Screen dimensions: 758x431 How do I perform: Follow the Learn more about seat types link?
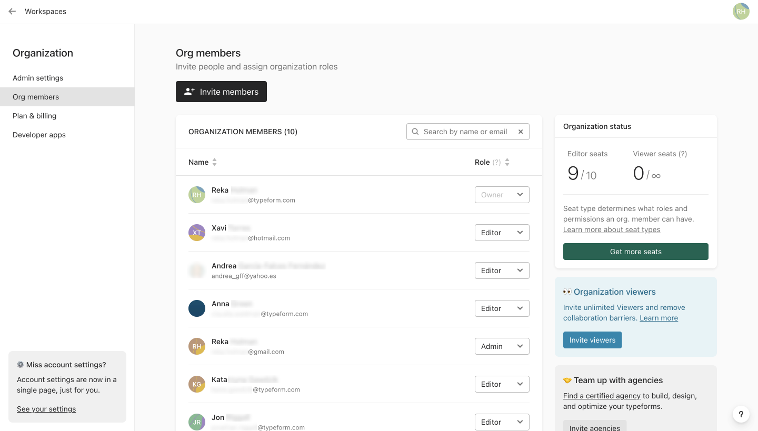coord(612,229)
